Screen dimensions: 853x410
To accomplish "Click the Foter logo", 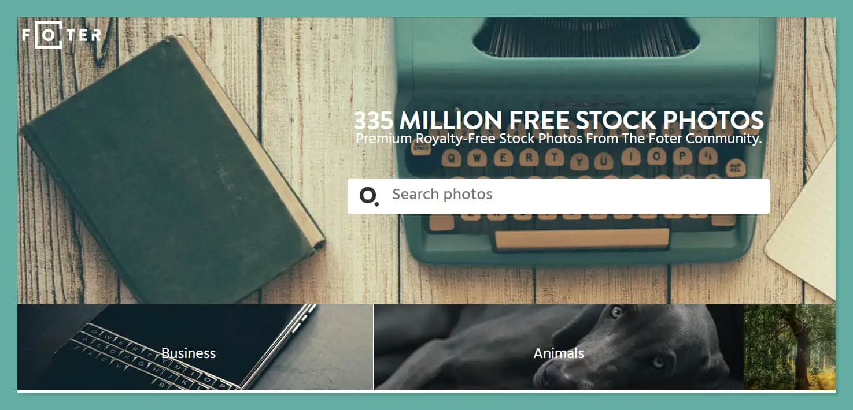I will tap(62, 35).
